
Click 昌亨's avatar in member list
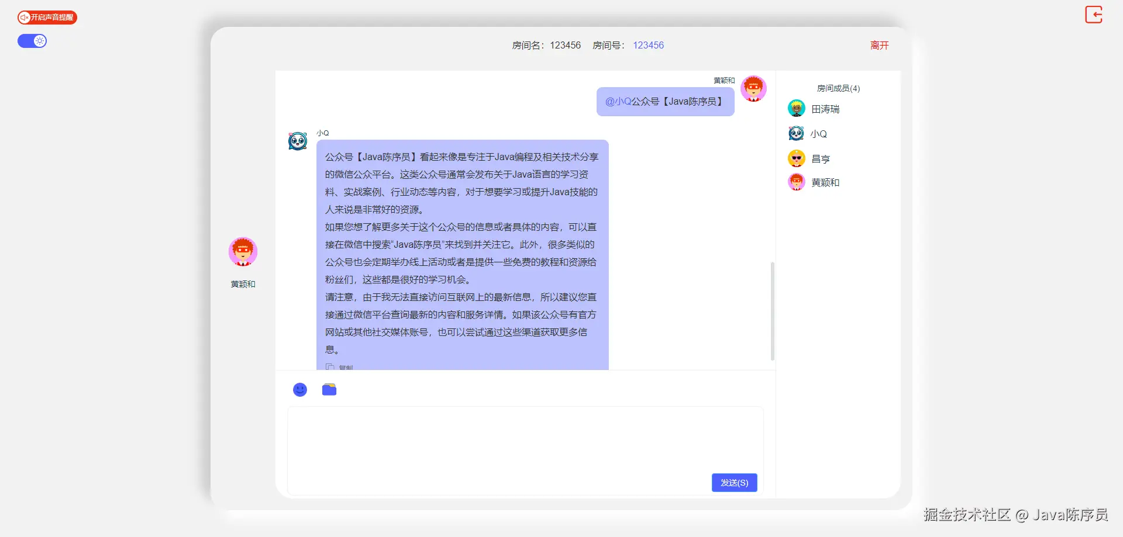click(x=797, y=158)
